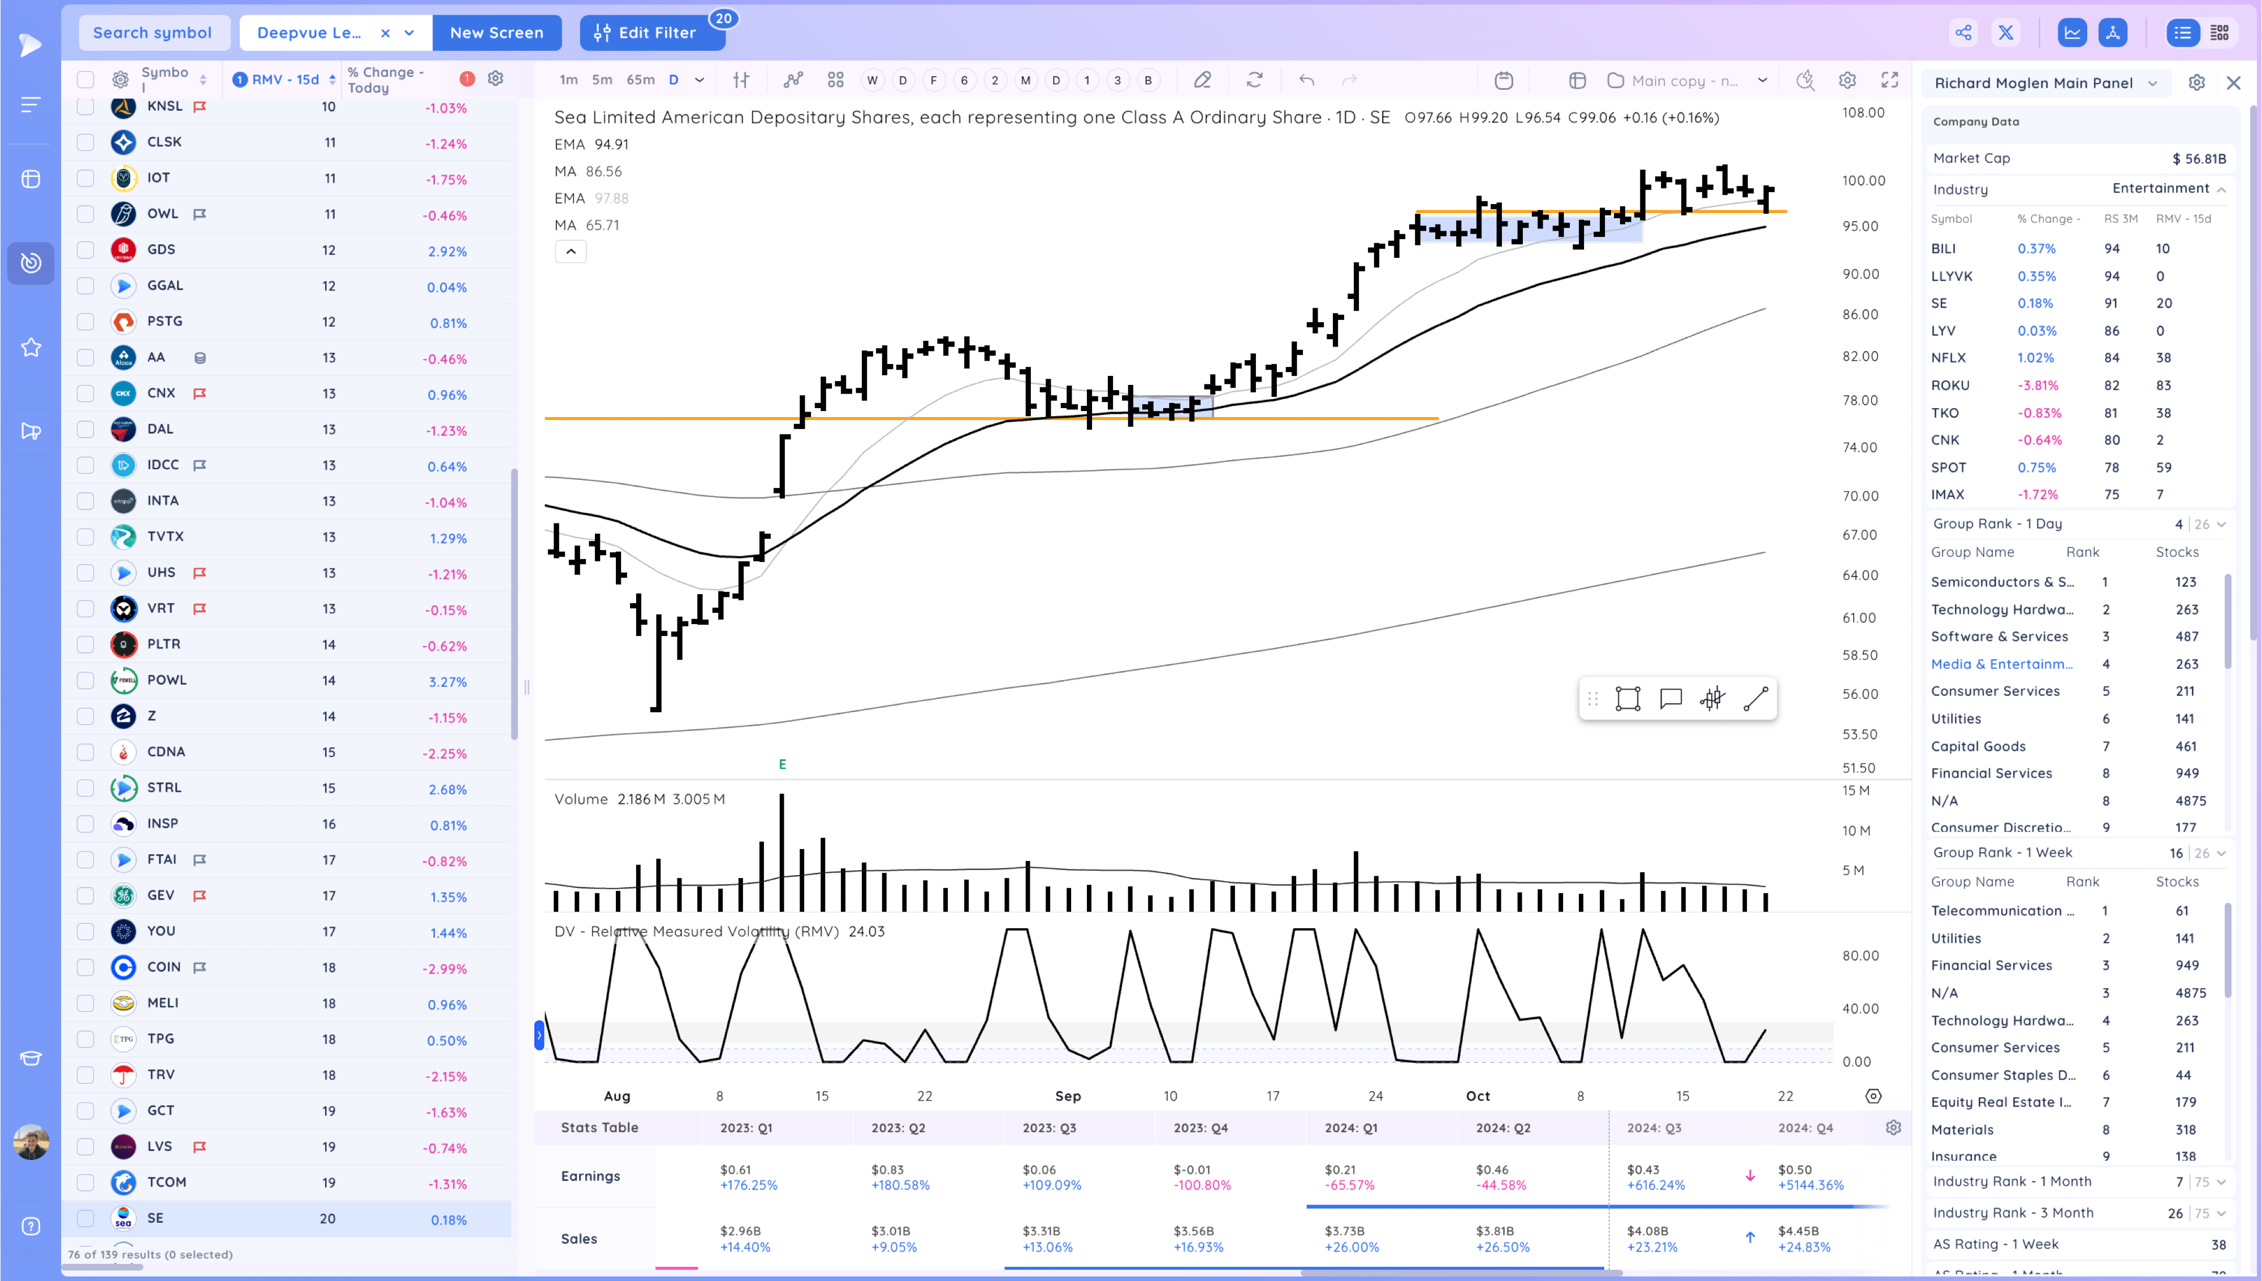Toggle fullscreen chart icon
This screenshot has height=1281, width=2262.
point(1889,80)
